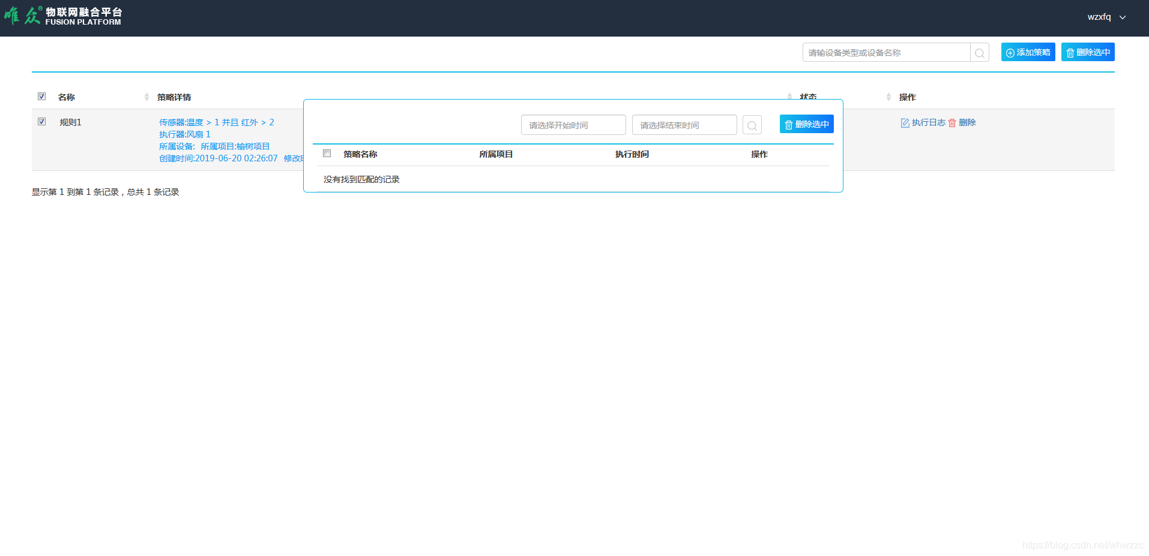The width and height of the screenshot is (1149, 556).
Task: Click the 添加策略 add strategy button
Action: click(x=1028, y=52)
